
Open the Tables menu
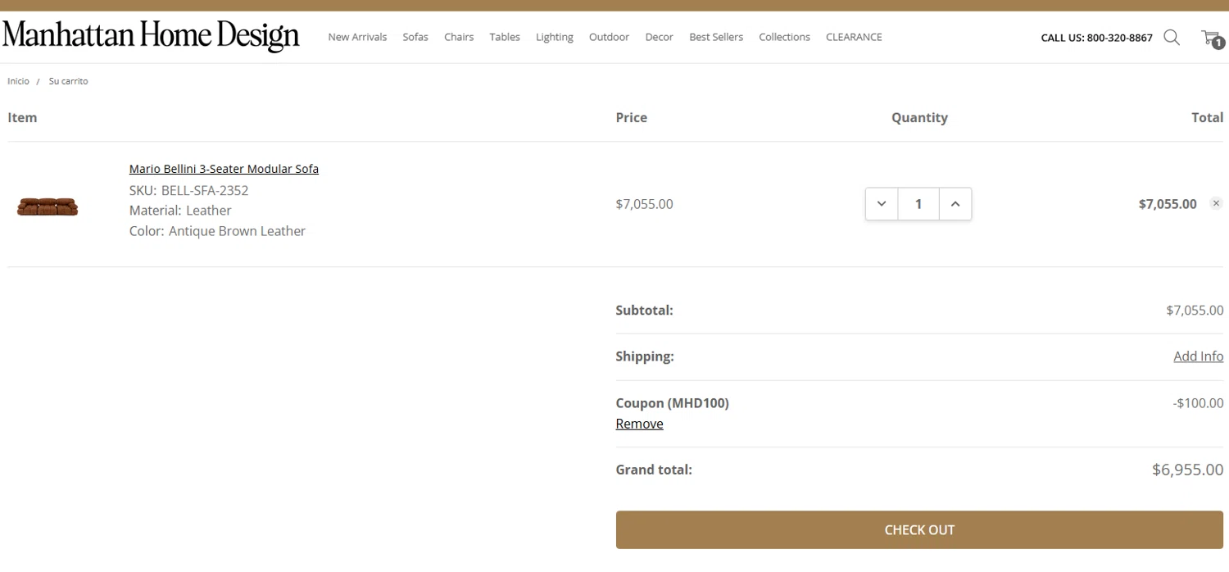[505, 37]
